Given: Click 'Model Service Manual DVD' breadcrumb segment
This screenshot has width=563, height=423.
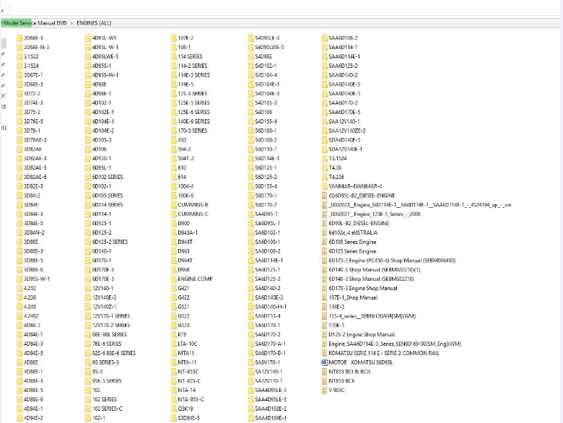Looking at the screenshot, I should (35, 23).
